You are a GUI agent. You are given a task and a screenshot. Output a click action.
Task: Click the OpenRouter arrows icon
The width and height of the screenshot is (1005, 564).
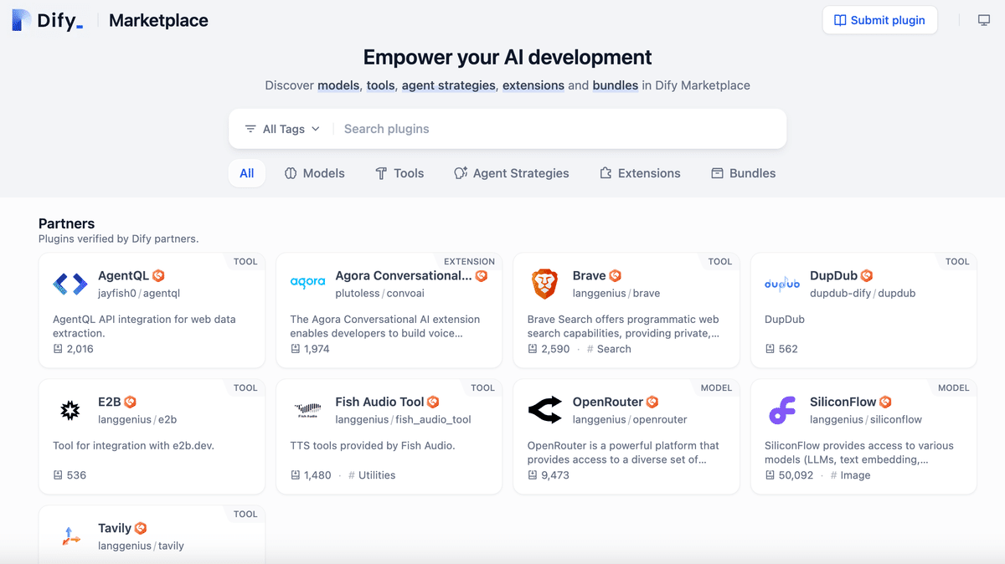(545, 410)
